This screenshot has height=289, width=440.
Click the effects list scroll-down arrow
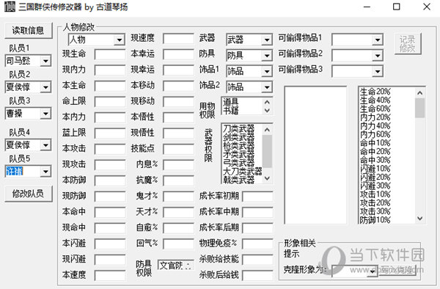point(419,219)
